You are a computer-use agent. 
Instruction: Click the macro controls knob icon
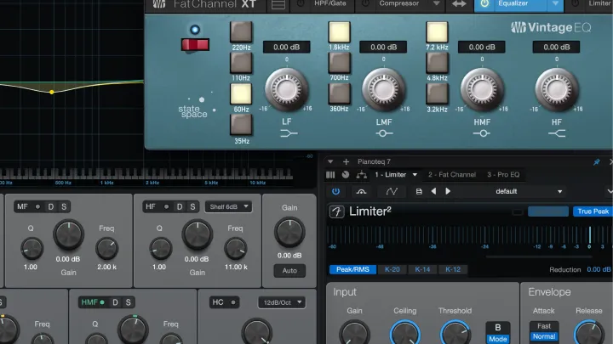pyautogui.click(x=346, y=175)
